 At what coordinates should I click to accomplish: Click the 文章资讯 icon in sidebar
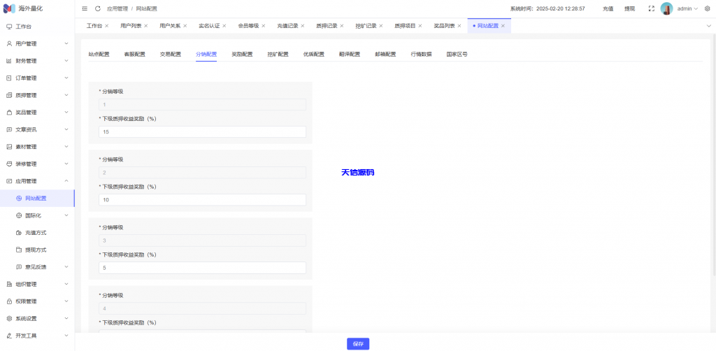tap(9, 129)
